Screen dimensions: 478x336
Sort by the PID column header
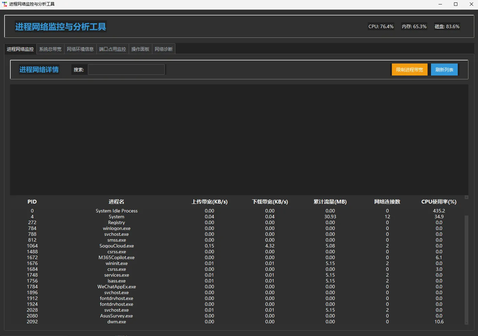[x=32, y=202]
